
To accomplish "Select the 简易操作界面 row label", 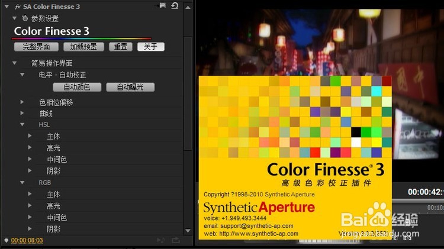I will point(52,63).
